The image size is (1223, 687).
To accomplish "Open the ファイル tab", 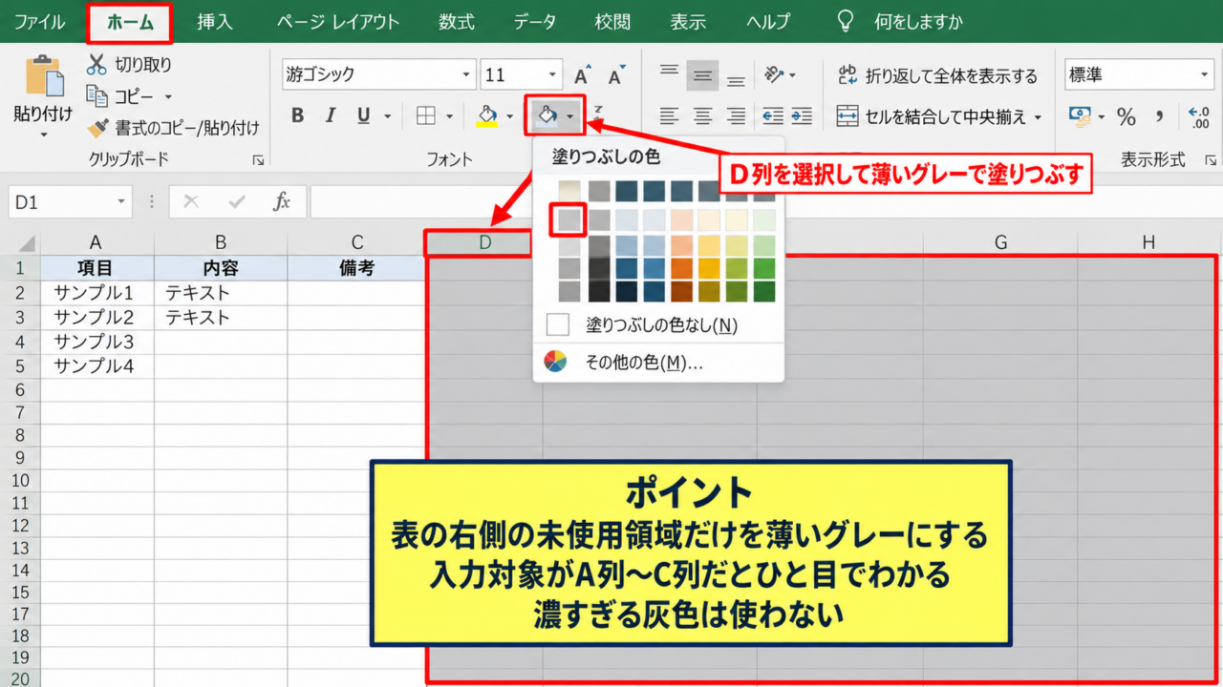I will [x=39, y=22].
